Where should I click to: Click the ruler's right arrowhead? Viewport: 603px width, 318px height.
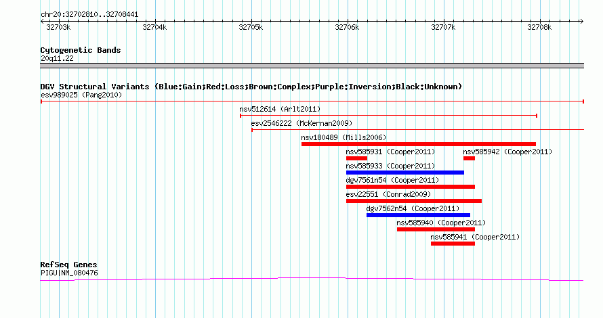[582, 22]
